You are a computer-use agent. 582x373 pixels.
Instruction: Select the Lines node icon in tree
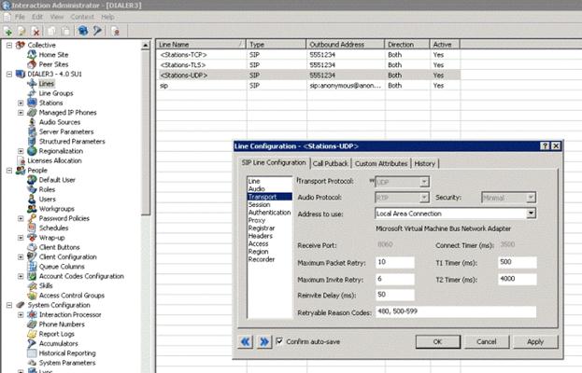coord(31,84)
